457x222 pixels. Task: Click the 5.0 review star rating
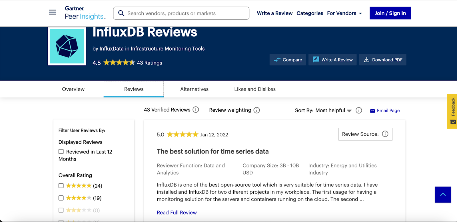coord(183,134)
